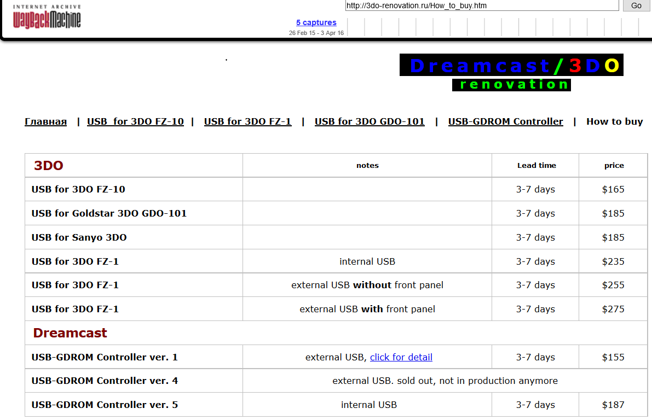Click the 26 Feb 15 - 3 Apr 16 date range
This screenshot has height=420, width=652.
click(316, 33)
